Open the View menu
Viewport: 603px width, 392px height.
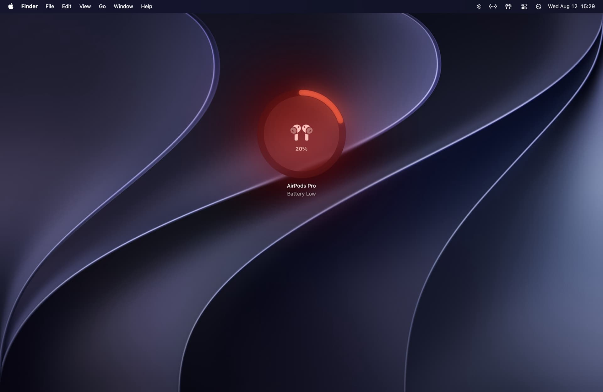85,6
